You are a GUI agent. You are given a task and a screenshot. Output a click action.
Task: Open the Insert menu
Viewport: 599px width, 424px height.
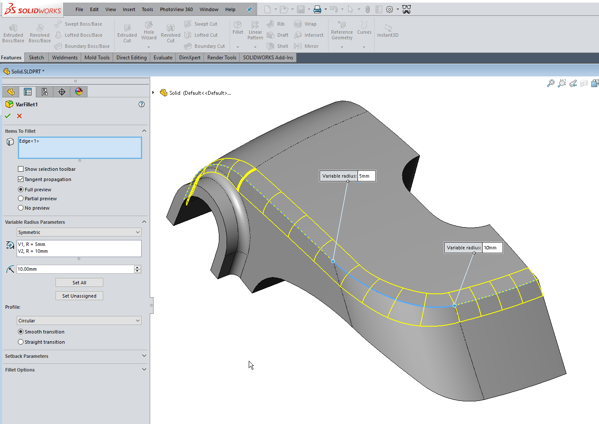tap(129, 9)
